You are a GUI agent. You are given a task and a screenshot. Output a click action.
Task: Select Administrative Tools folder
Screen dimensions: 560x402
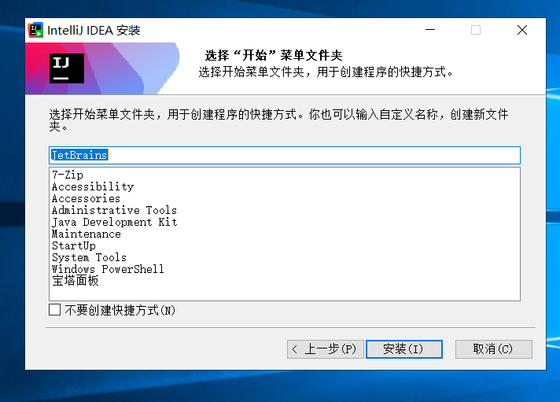114,210
